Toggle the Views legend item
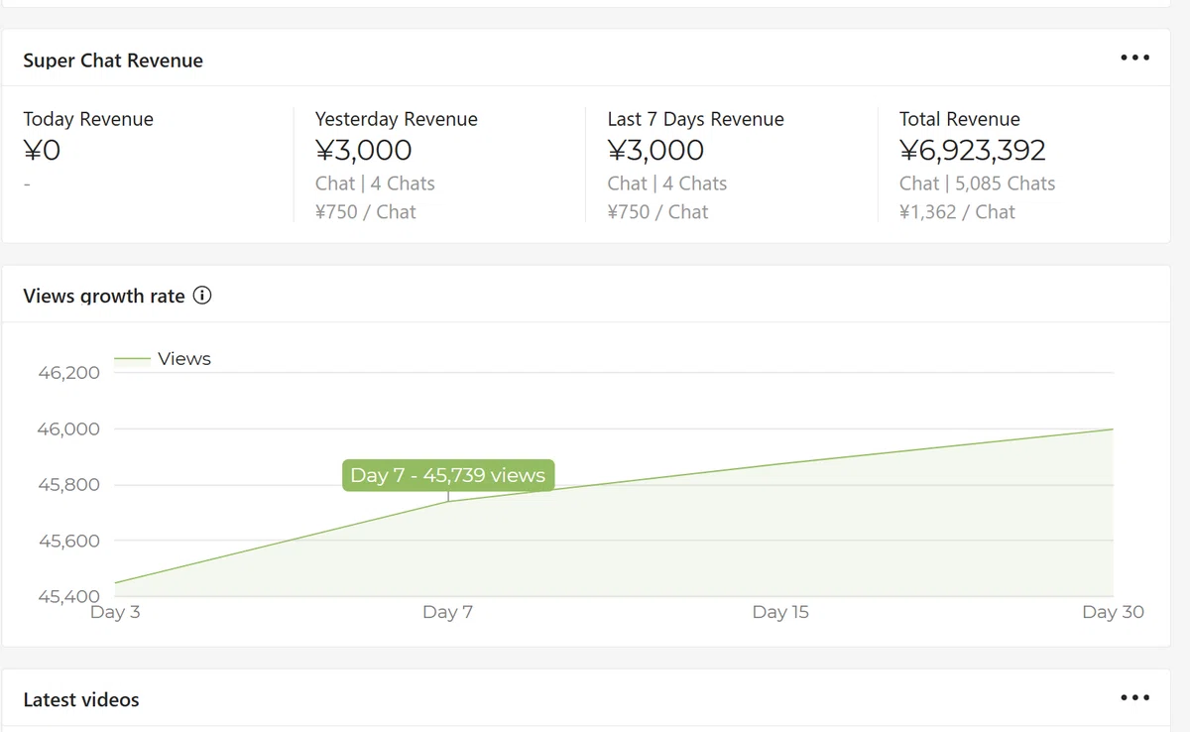1190x732 pixels. pos(163,359)
